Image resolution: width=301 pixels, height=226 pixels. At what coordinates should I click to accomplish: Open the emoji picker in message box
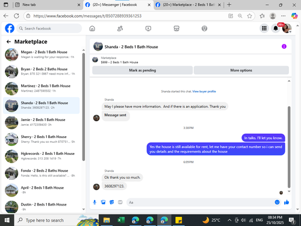click(x=277, y=202)
